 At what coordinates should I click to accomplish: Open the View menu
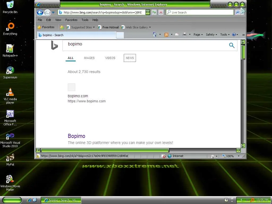tap(58, 20)
